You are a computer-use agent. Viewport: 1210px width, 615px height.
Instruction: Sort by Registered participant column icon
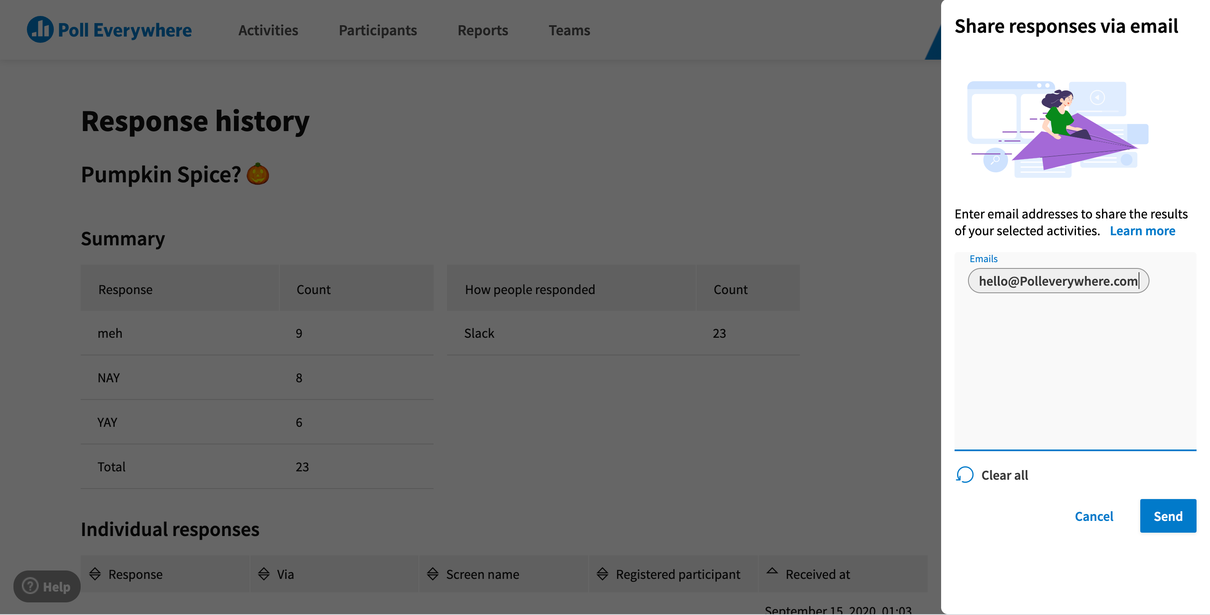click(602, 574)
